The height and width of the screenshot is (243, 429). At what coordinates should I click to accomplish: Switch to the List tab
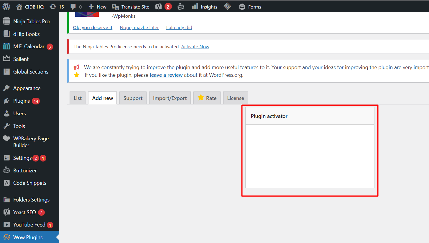pyautogui.click(x=78, y=98)
